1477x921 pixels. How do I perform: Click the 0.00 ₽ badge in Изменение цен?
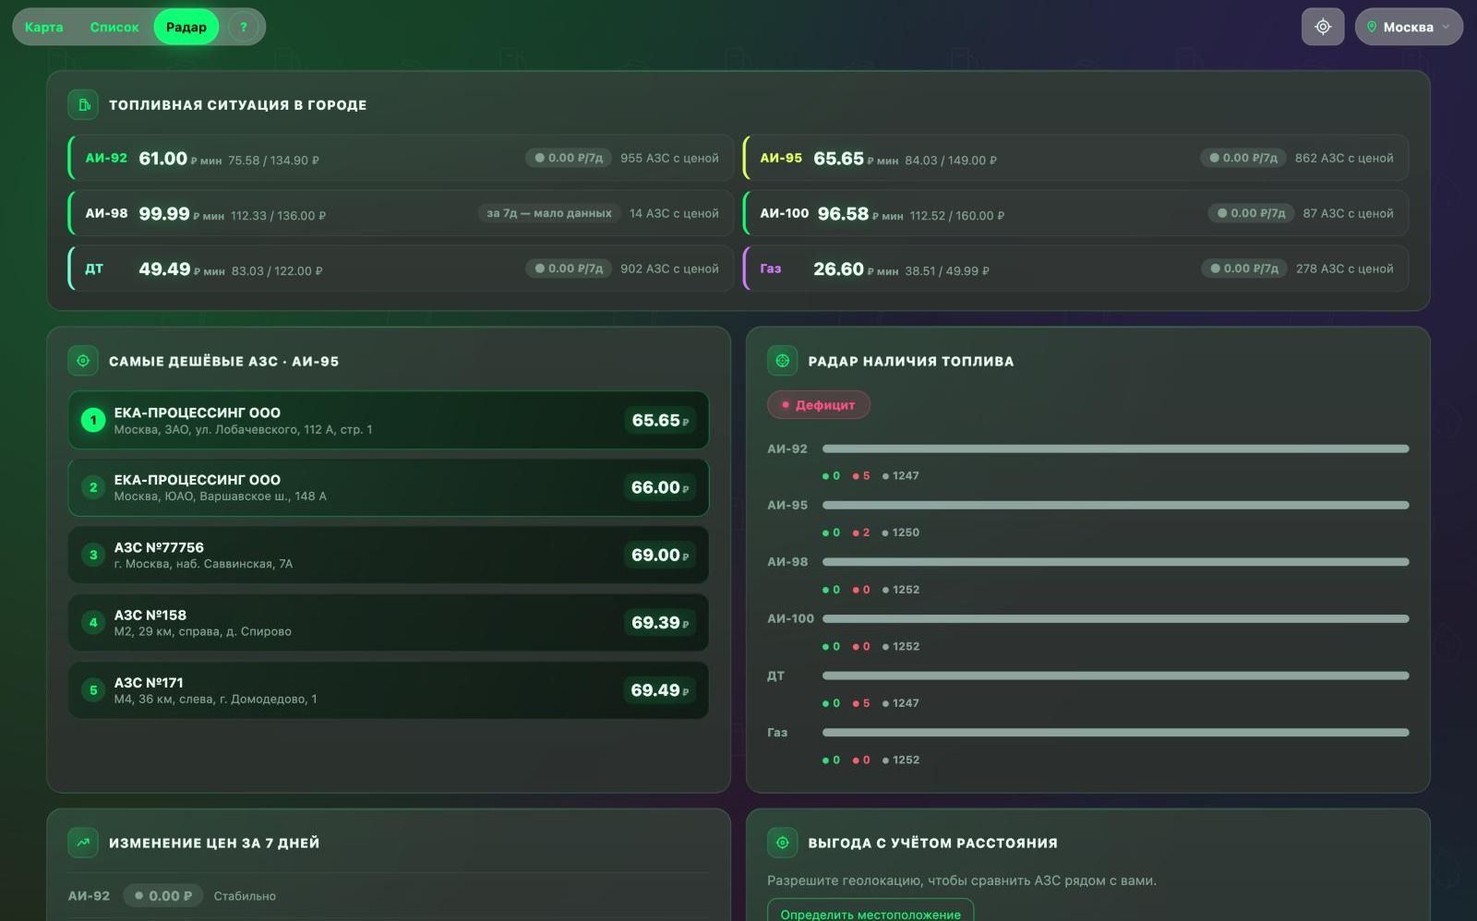163,895
